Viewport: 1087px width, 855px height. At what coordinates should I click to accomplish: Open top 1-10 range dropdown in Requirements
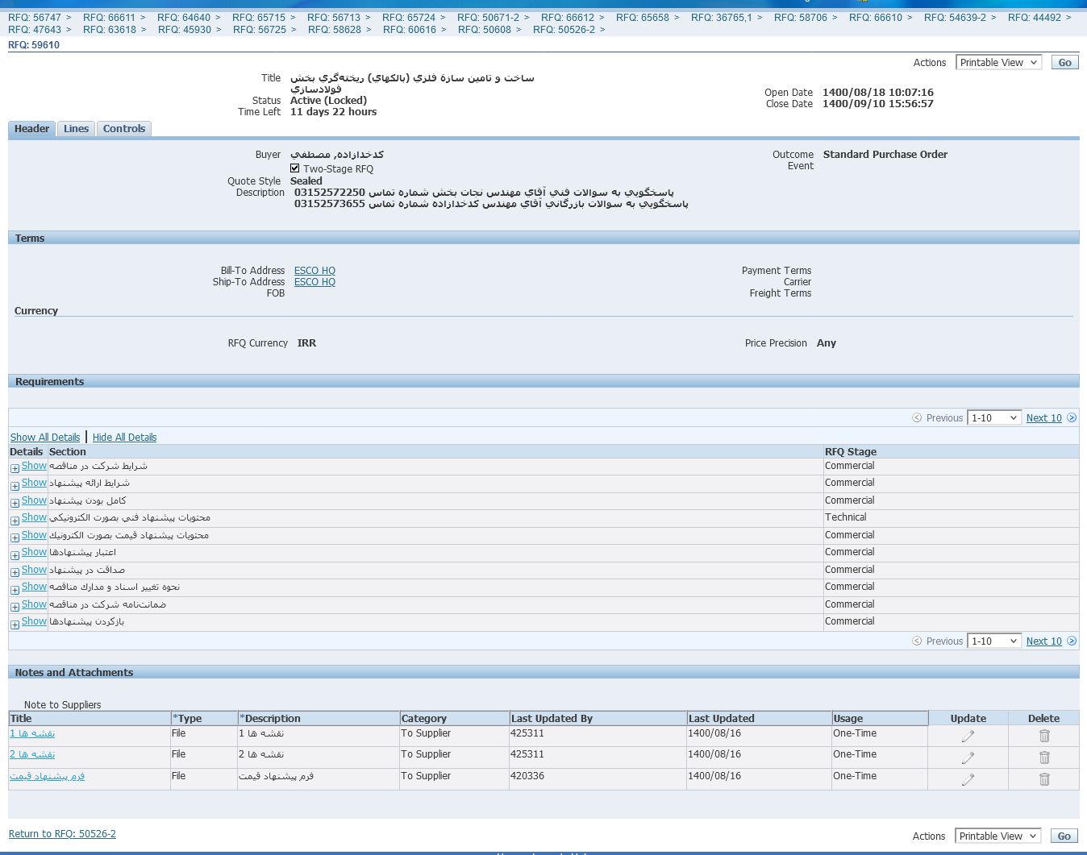pos(994,417)
